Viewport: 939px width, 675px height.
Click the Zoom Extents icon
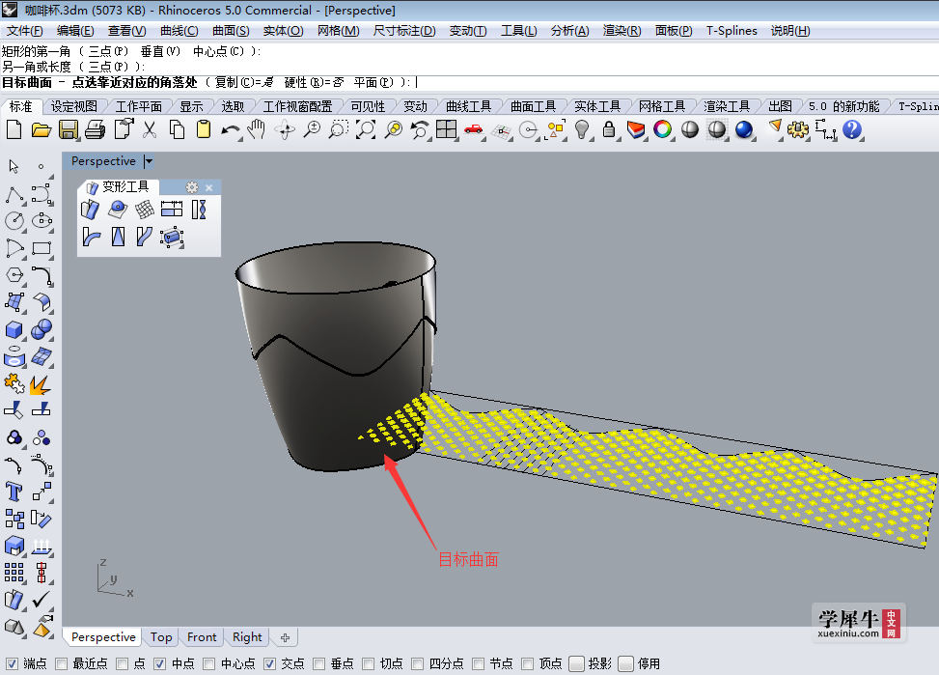366,129
